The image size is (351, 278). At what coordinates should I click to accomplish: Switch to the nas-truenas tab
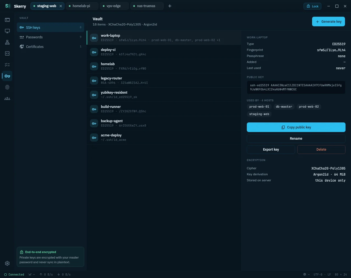coord(147,6)
